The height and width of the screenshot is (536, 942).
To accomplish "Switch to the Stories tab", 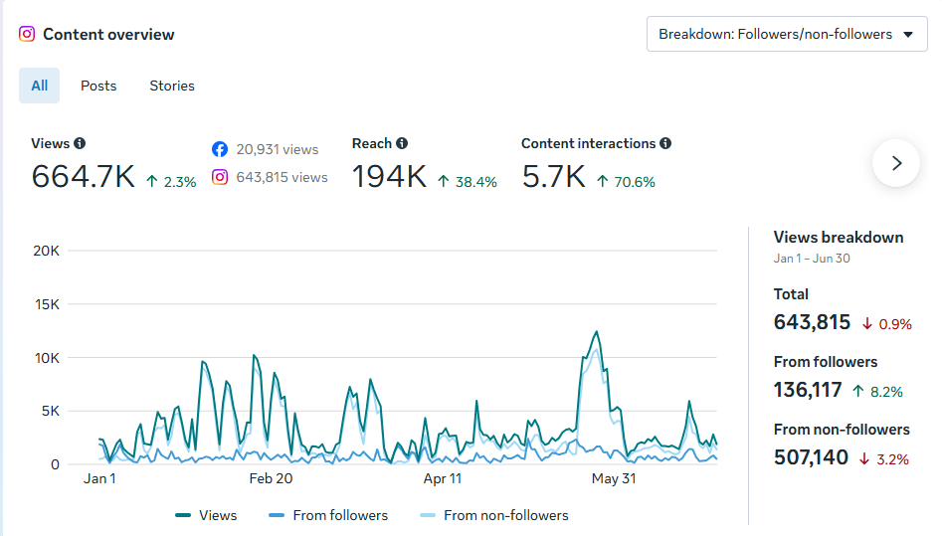I will 172,86.
